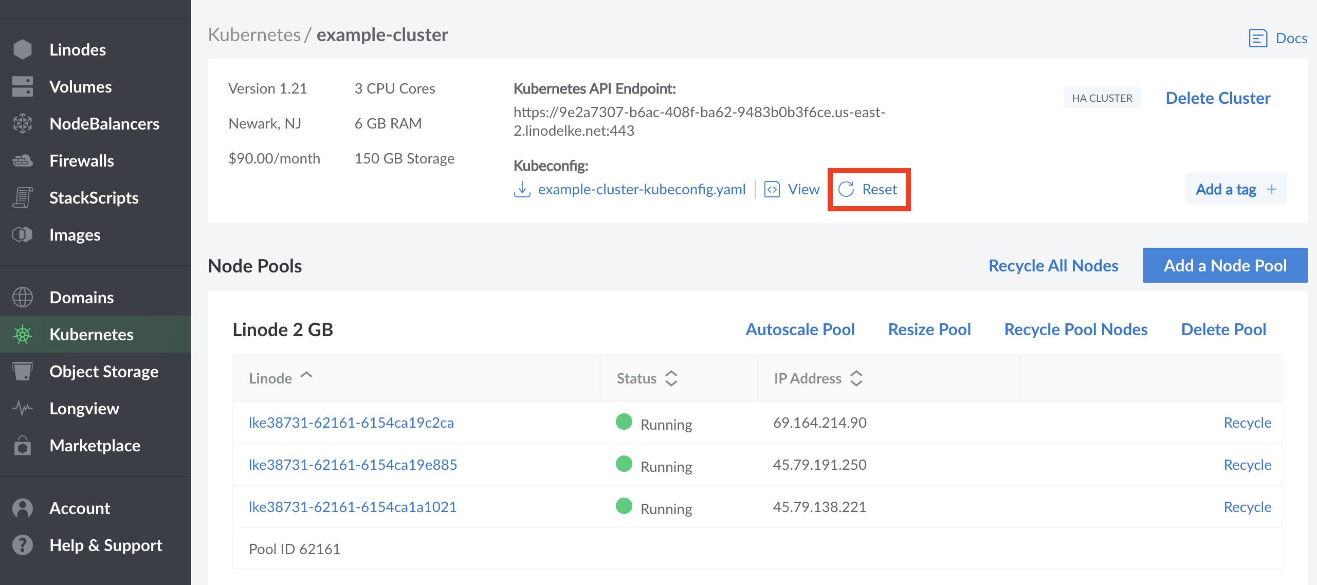Click the Docs icon near top right
The width and height of the screenshot is (1317, 585).
(1258, 38)
